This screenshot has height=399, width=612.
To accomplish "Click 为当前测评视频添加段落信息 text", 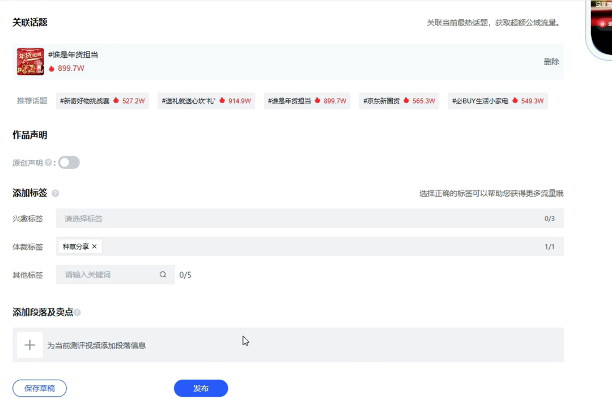I will pyautogui.click(x=96, y=346).
